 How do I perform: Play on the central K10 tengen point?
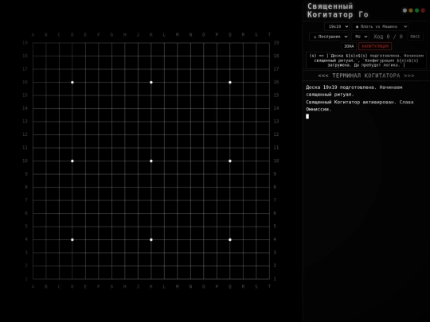(x=151, y=161)
